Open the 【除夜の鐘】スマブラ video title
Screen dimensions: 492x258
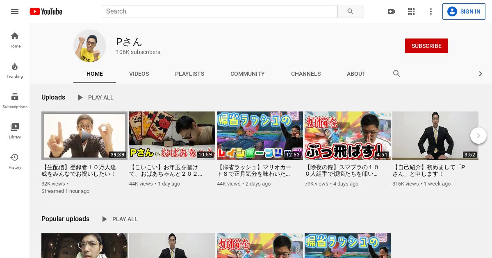click(x=342, y=170)
